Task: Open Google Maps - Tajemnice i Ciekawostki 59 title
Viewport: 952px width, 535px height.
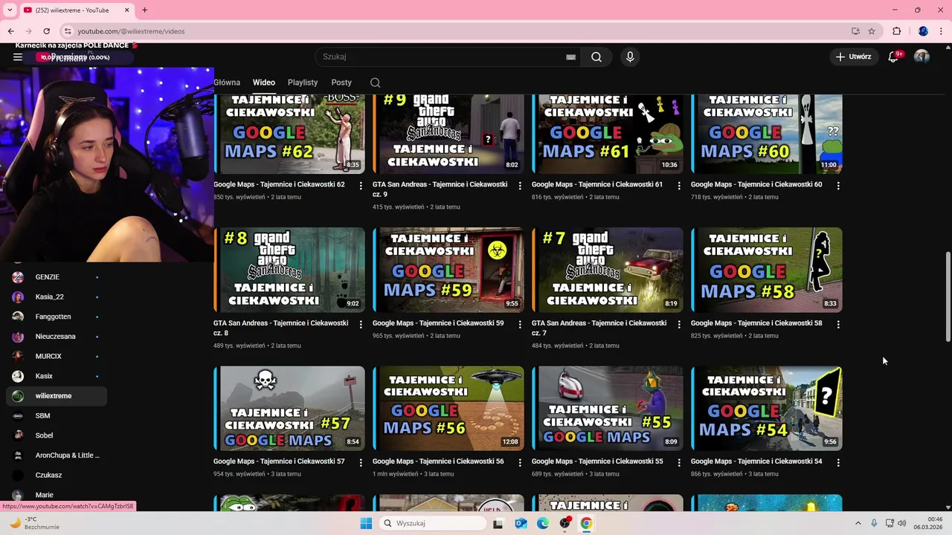Action: coord(438,323)
